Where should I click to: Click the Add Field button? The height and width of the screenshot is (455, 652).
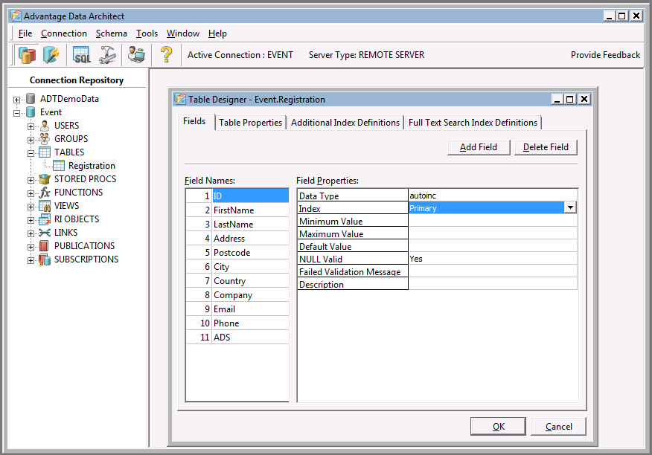point(479,147)
